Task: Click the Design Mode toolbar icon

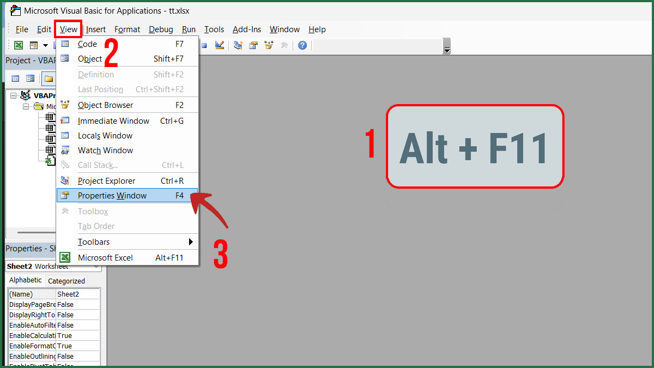Action: [x=220, y=45]
